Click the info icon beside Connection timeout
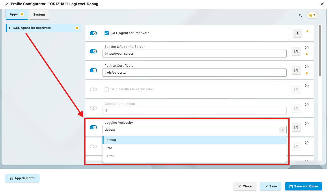The height and width of the screenshot is (193, 327). click(x=307, y=105)
